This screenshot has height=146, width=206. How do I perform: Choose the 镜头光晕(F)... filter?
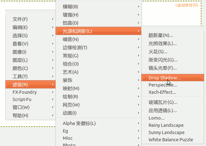[x=173, y=68]
